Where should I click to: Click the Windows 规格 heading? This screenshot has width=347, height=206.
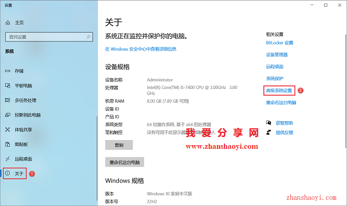tap(125, 181)
